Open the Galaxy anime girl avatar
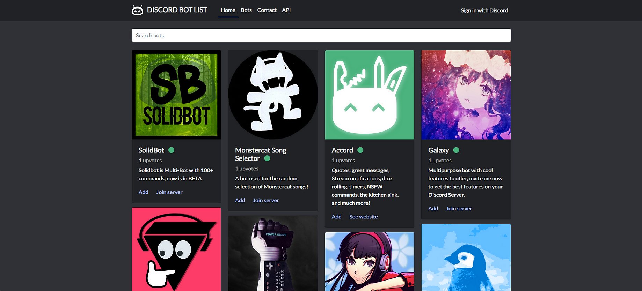This screenshot has height=291, width=642. point(466,95)
